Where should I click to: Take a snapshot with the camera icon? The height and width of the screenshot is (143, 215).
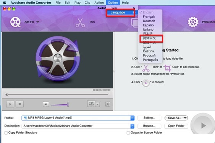tap(91, 104)
